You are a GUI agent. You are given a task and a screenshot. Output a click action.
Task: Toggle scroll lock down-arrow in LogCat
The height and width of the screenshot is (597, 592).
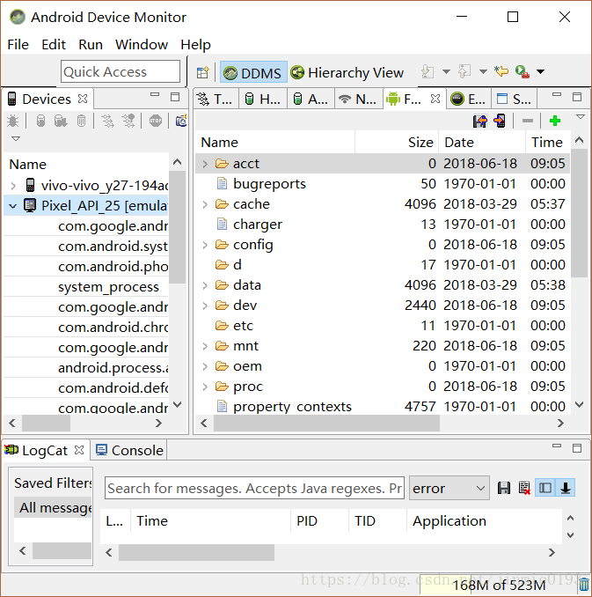coord(566,488)
